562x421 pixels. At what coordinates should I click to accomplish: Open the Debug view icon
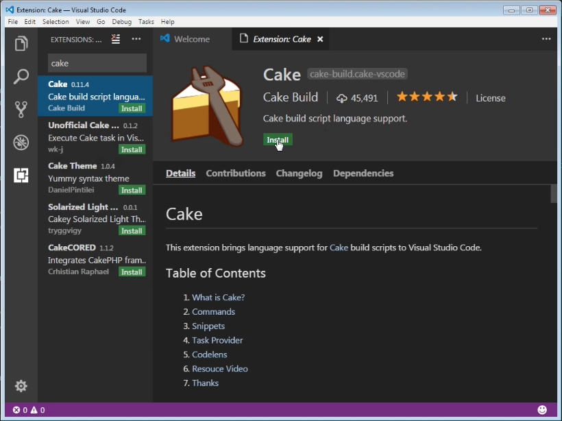(21, 143)
